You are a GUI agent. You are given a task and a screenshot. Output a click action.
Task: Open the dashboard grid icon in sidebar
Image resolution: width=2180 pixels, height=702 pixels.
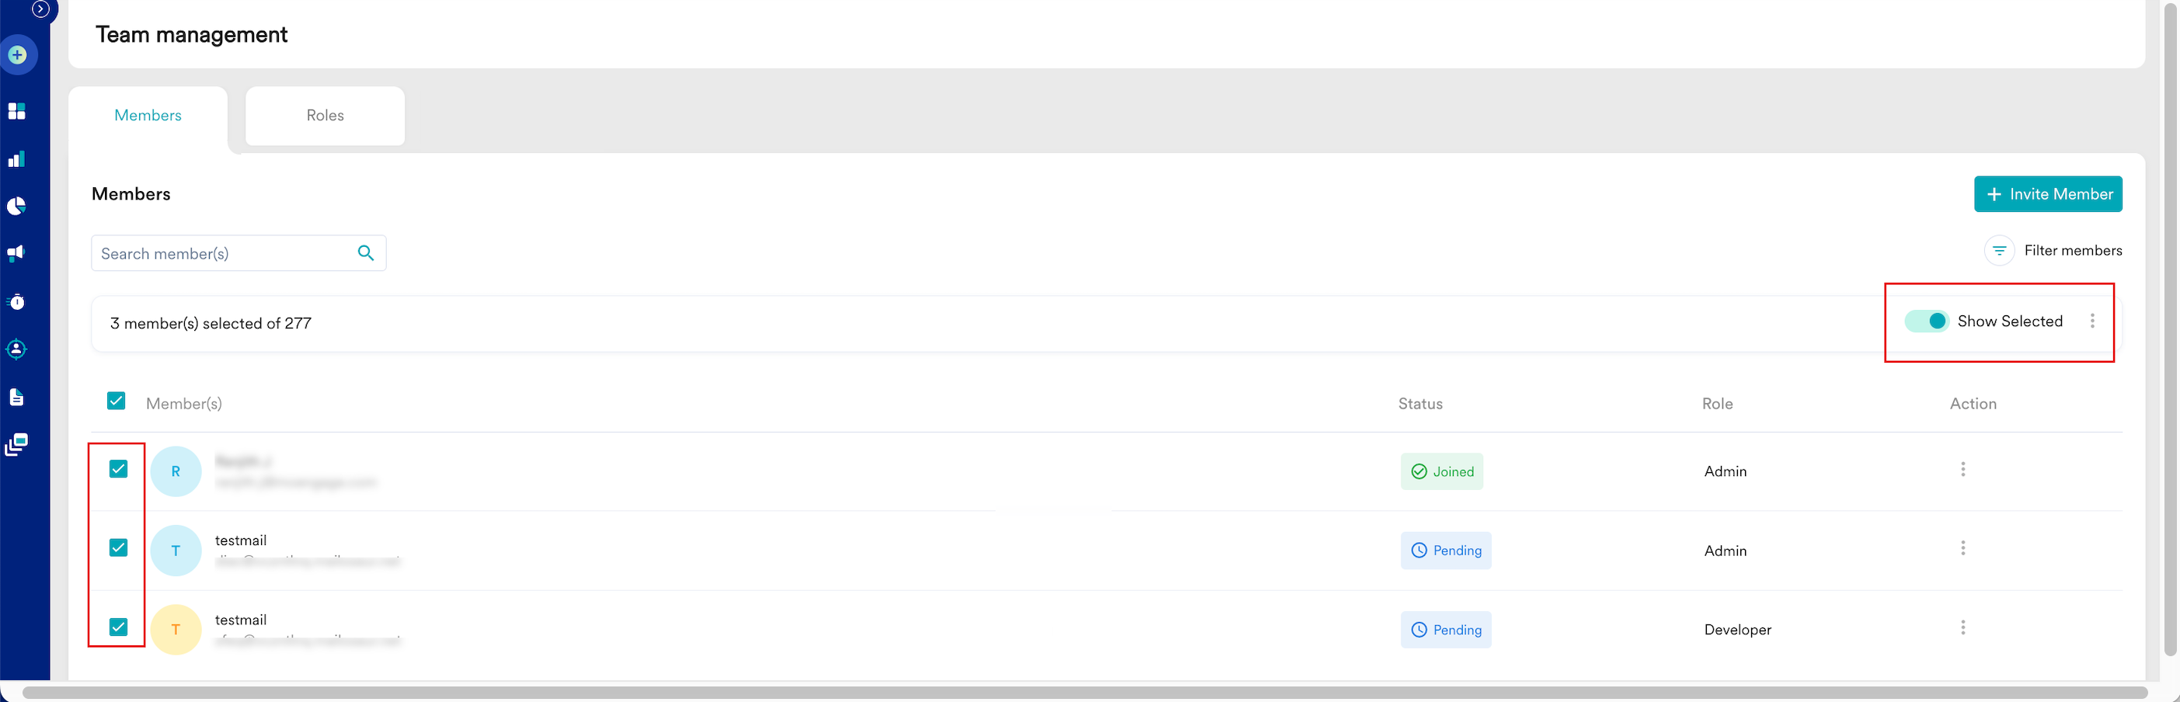(17, 111)
